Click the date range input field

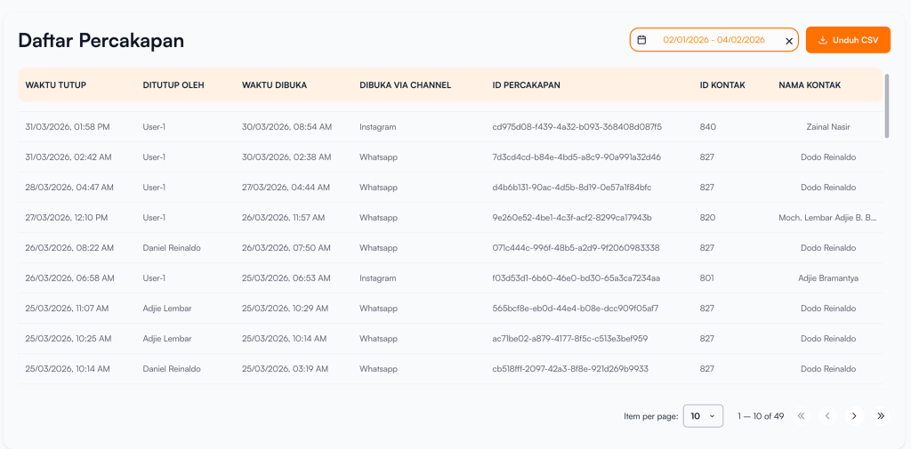[x=713, y=40]
